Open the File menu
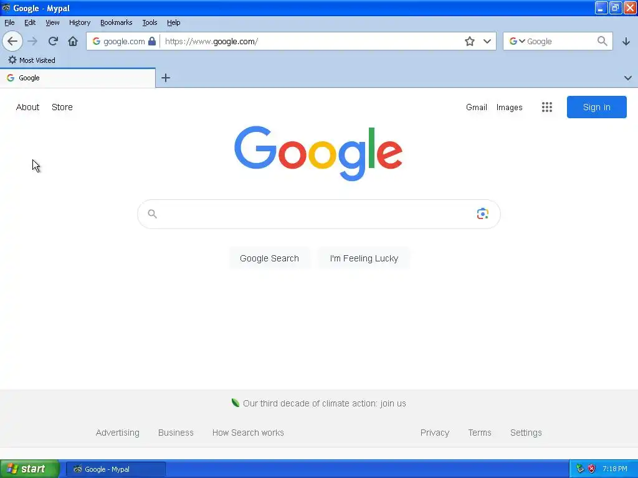 click(x=9, y=22)
